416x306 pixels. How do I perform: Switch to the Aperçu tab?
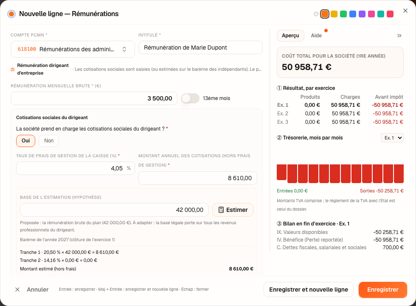tap(290, 36)
